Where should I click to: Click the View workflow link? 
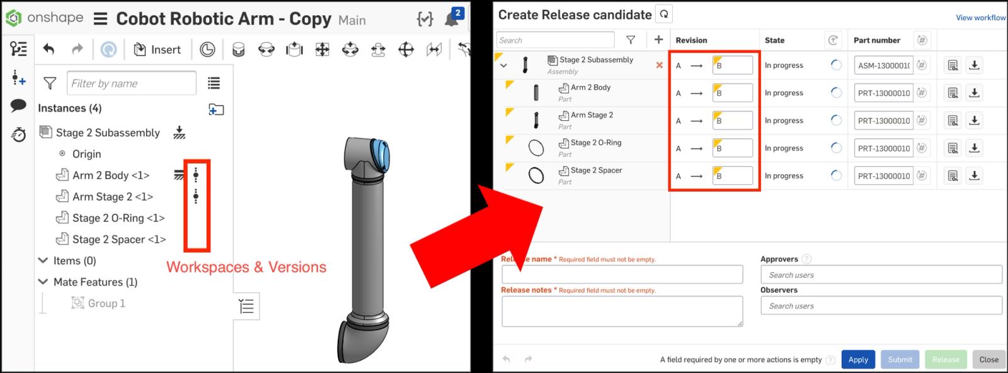(980, 18)
